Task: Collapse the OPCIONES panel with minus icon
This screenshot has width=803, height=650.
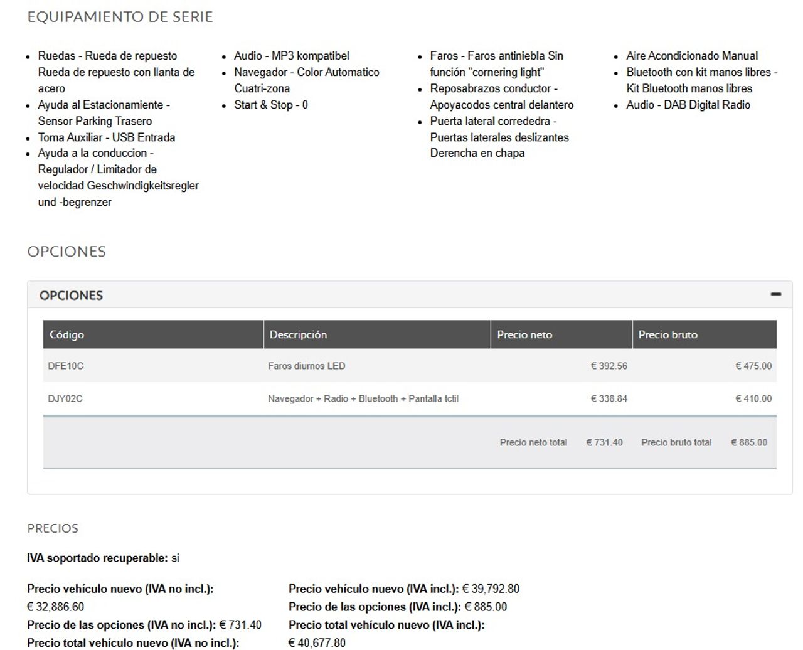Action: tap(776, 294)
